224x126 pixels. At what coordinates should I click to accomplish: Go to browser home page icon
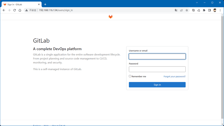[x=20, y=10]
